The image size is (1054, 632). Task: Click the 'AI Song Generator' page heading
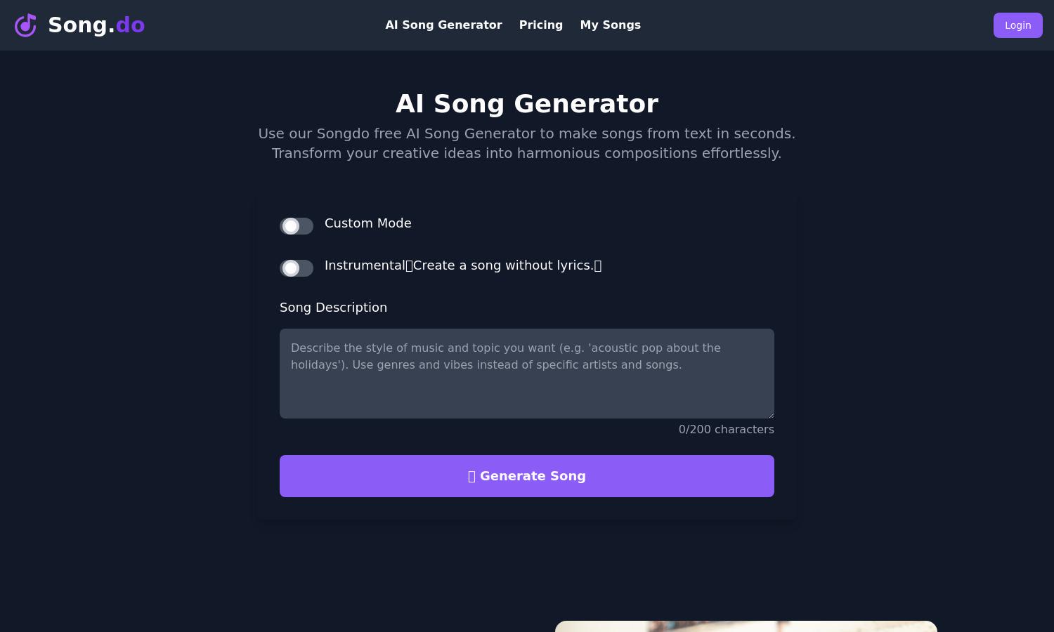coord(527,104)
